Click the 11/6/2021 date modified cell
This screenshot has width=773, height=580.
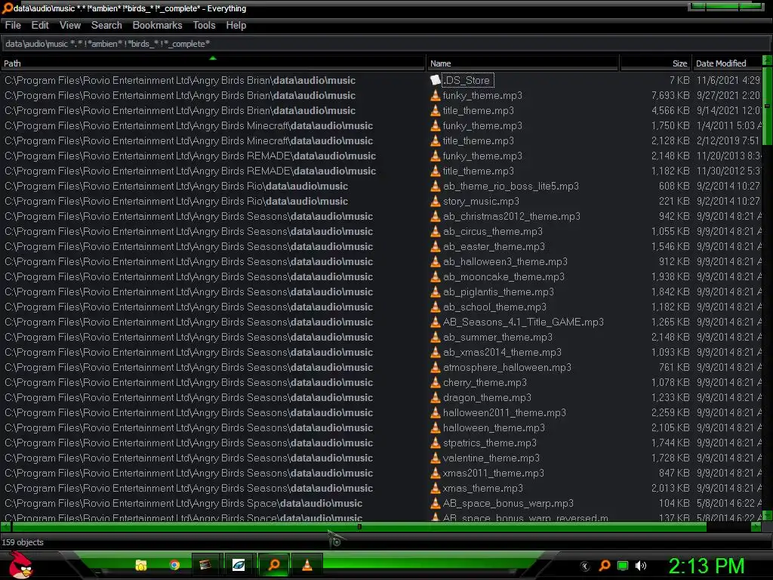pyautogui.click(x=728, y=80)
